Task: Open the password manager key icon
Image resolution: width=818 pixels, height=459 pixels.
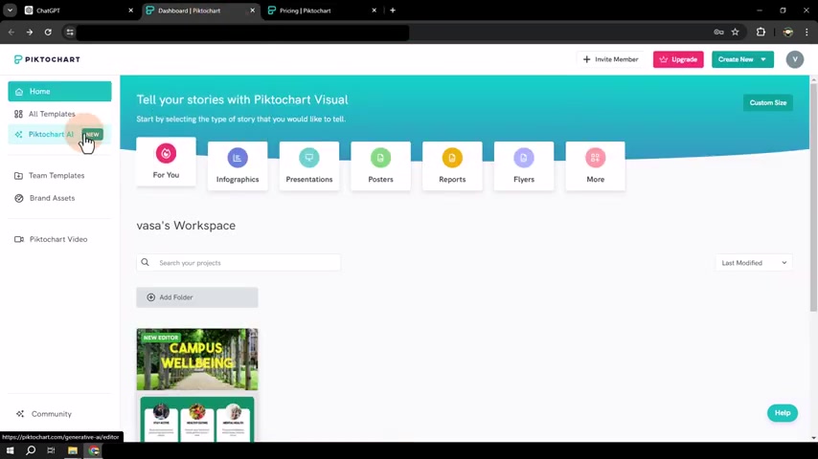Action: coord(718,33)
